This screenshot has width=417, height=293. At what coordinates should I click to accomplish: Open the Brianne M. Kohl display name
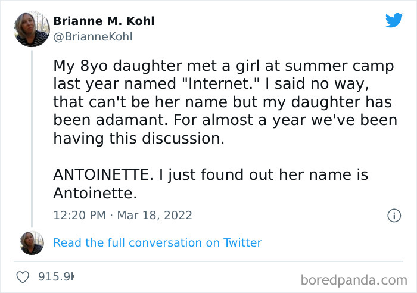click(x=104, y=21)
